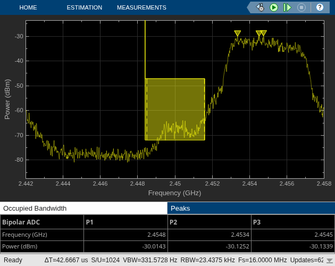Click the P3 power value -30.1339

pos(321,246)
